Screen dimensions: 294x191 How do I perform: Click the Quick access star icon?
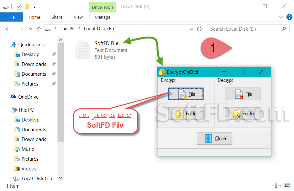(x=13, y=45)
